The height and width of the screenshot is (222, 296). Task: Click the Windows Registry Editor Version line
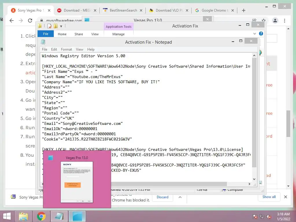84,56
